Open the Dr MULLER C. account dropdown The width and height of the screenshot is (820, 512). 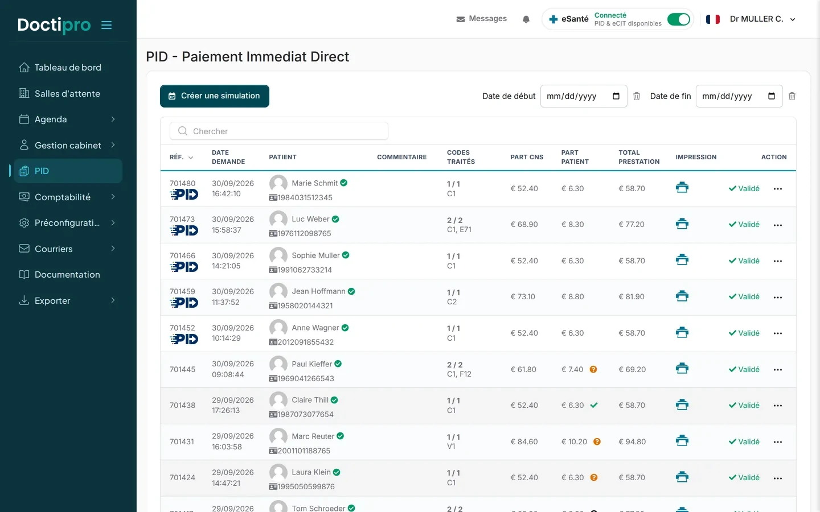pyautogui.click(x=763, y=19)
